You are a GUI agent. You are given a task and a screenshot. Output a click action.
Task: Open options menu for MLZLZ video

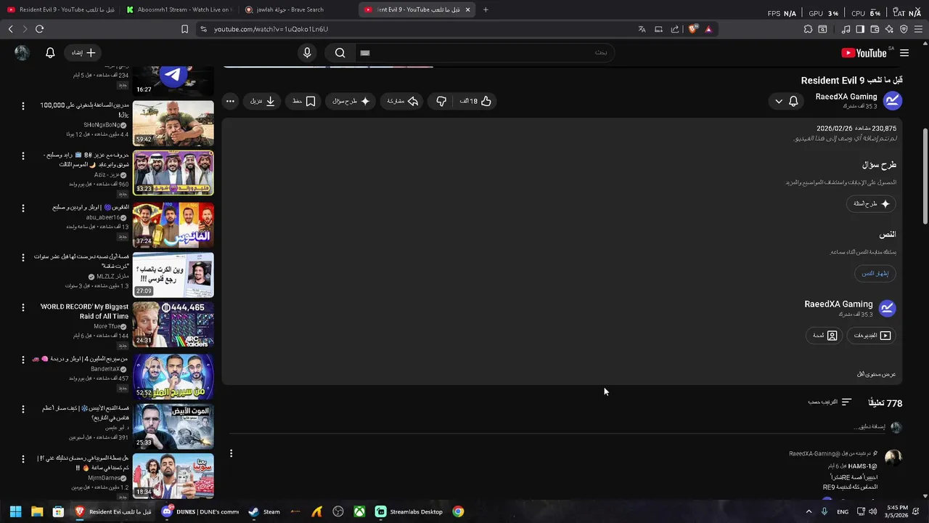click(x=22, y=257)
